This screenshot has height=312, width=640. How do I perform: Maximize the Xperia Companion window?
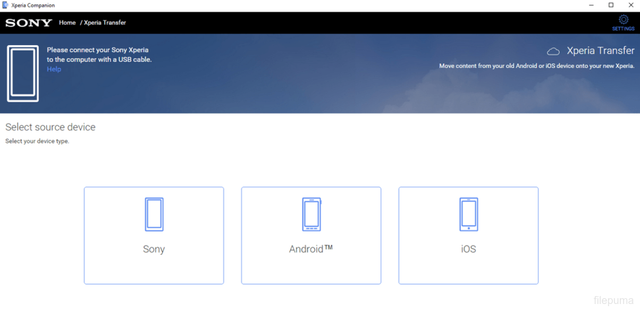point(611,5)
